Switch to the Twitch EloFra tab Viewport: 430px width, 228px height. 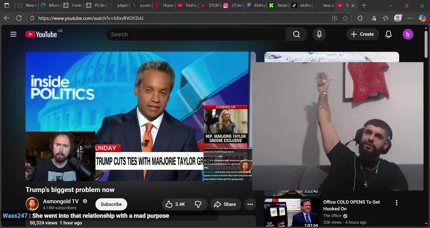click(x=256, y=5)
